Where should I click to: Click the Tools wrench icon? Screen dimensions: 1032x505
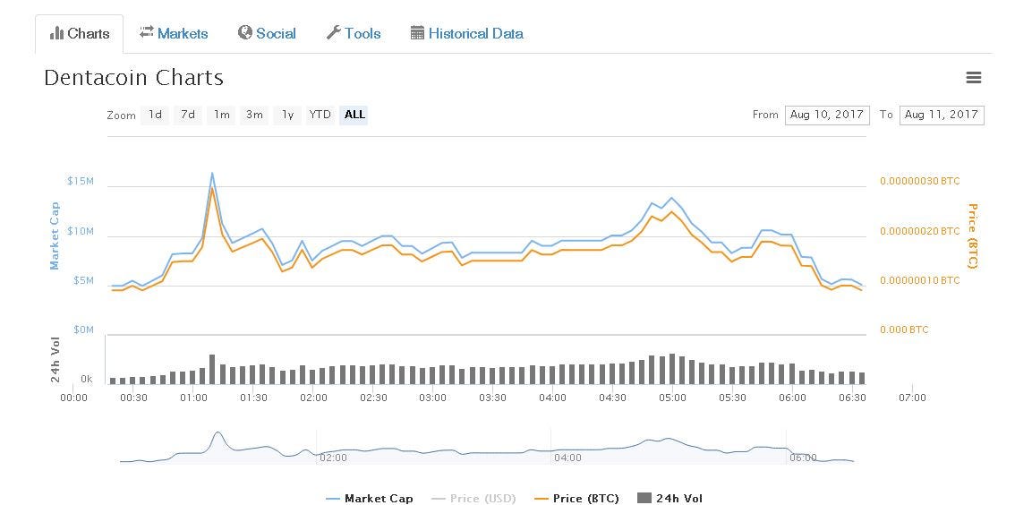click(x=334, y=32)
